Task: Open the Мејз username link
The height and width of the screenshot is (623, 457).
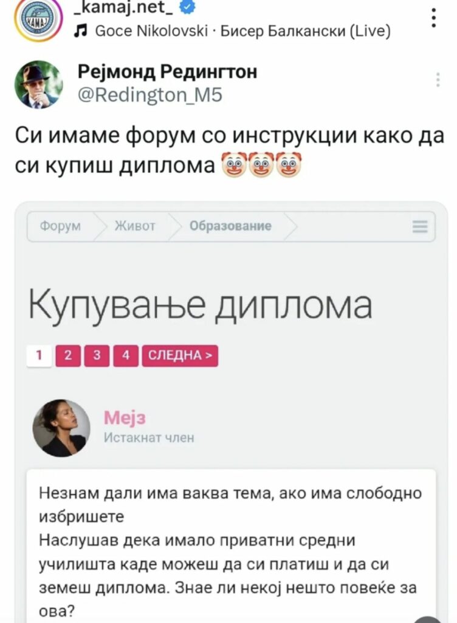Action: click(x=125, y=417)
